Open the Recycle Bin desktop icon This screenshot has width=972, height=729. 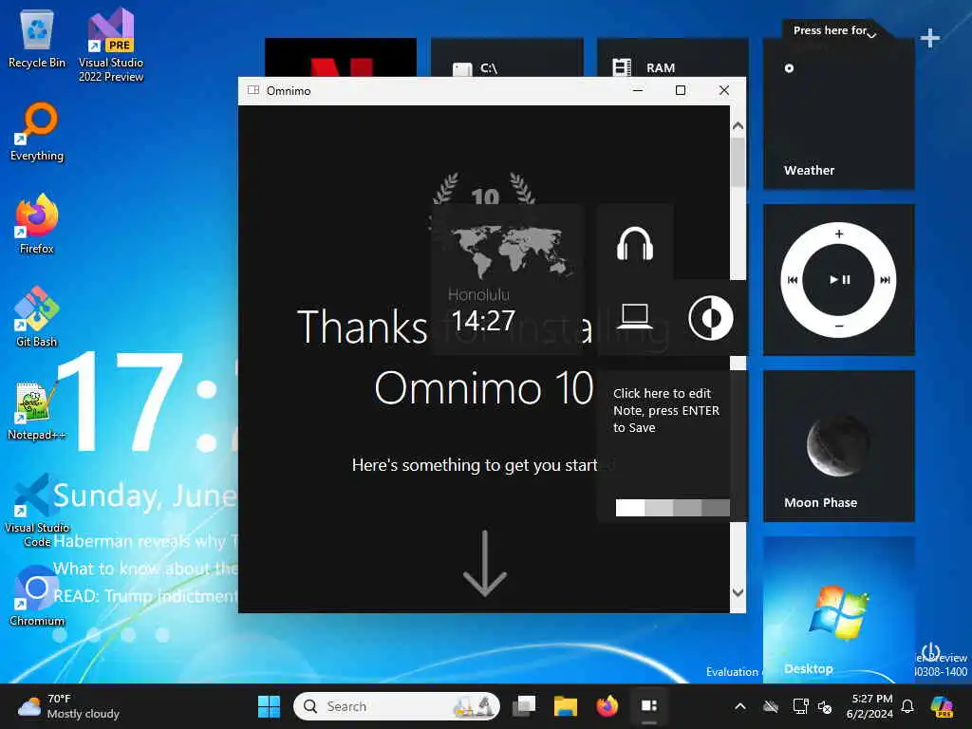coord(37,40)
